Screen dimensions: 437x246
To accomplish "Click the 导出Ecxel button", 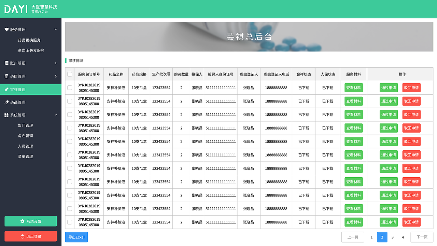I will [x=76, y=237].
